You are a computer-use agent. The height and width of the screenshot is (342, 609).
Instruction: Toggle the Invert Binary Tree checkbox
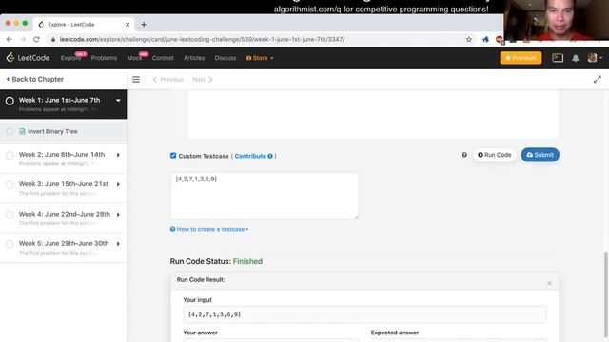click(x=10, y=131)
